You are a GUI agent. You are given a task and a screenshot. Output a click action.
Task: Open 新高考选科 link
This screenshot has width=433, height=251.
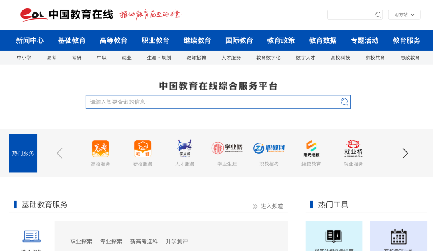coord(144,242)
